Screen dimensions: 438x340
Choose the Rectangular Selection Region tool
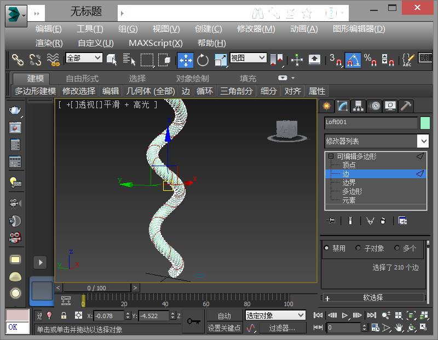(x=147, y=60)
